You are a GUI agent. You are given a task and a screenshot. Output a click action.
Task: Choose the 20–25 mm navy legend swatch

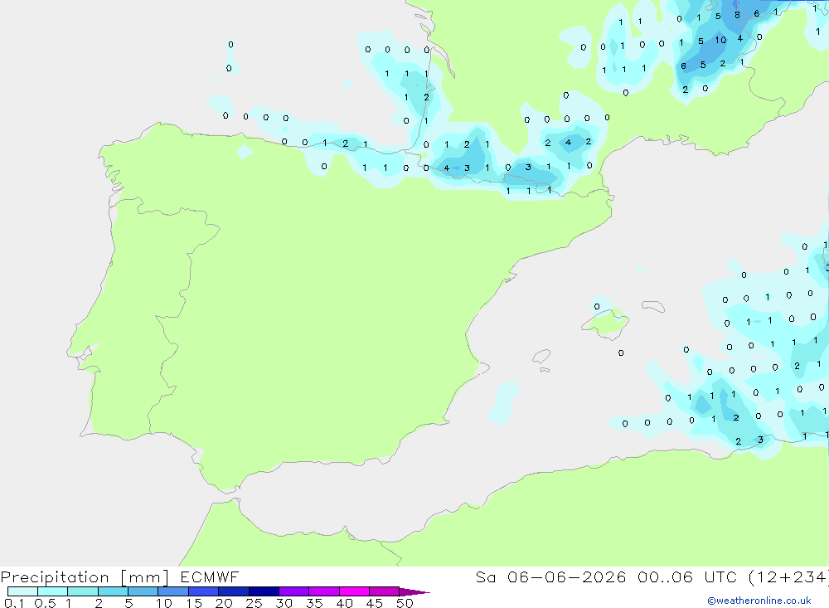pyautogui.click(x=234, y=591)
